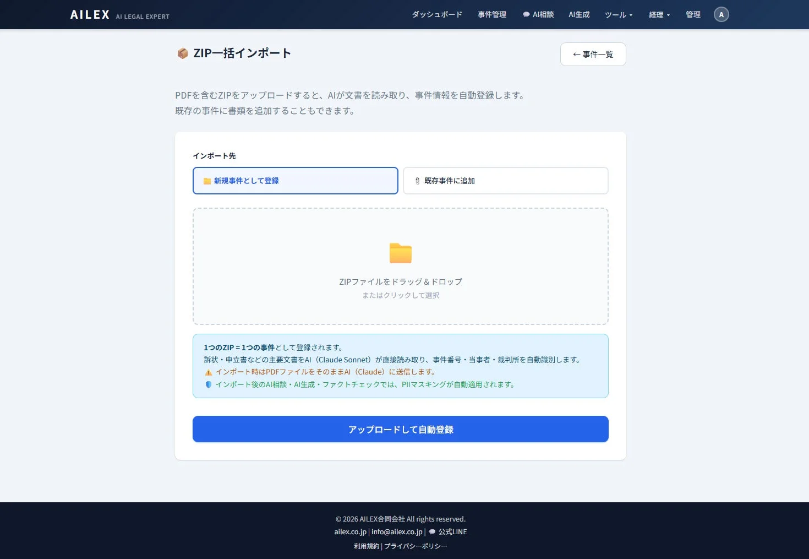Viewport: 809px width, 559px height.
Task: Click the chat icon beside 公式LINE
Action: (x=431, y=531)
